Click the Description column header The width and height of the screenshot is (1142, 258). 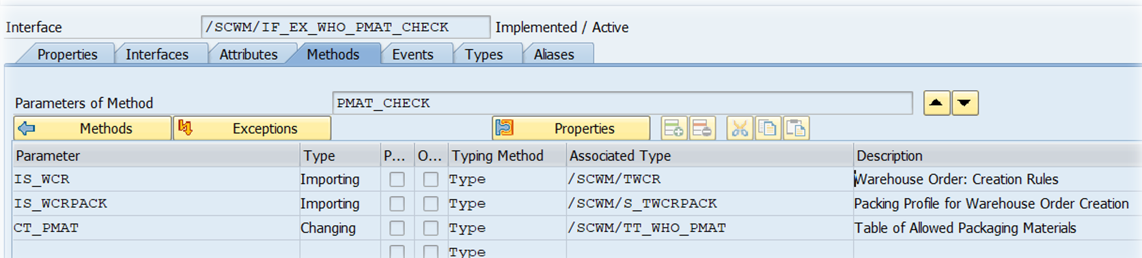click(997, 156)
